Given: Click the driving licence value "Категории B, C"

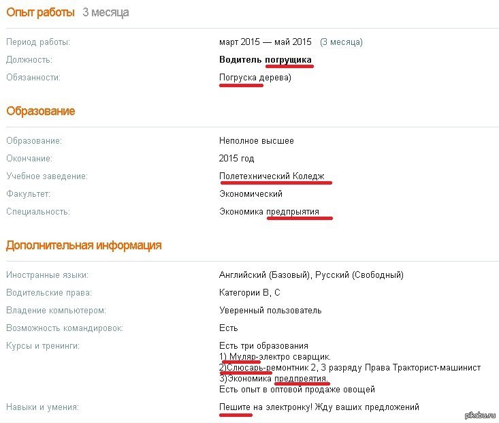Looking at the screenshot, I should pos(250,293).
